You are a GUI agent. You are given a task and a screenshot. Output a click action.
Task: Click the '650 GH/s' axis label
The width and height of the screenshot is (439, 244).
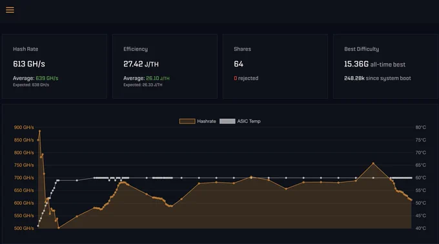pyautogui.click(x=24, y=190)
